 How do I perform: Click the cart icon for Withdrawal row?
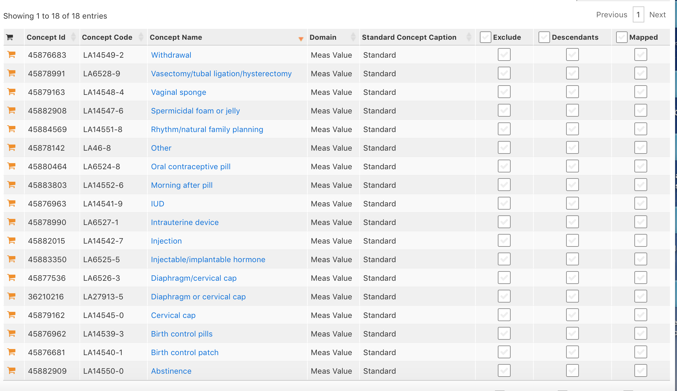[x=12, y=55]
